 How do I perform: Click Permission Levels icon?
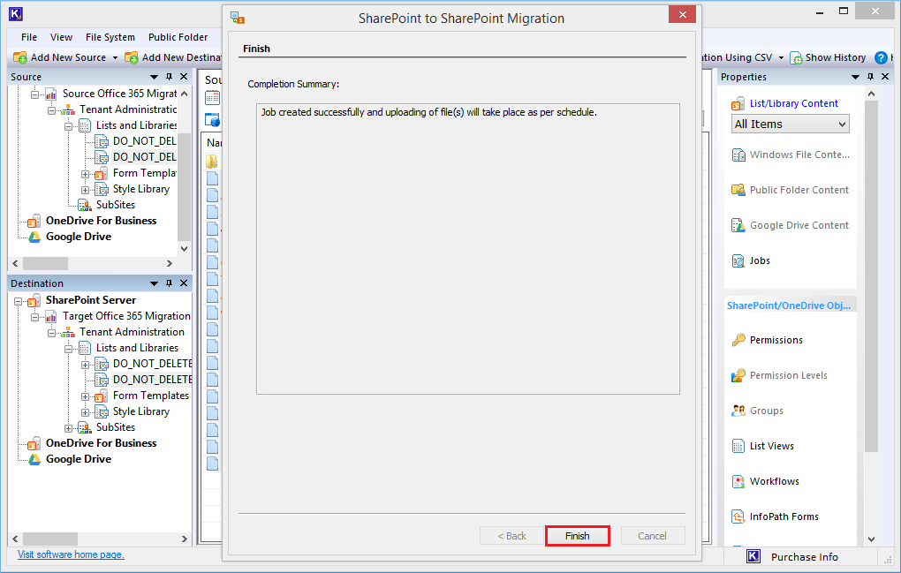click(738, 375)
